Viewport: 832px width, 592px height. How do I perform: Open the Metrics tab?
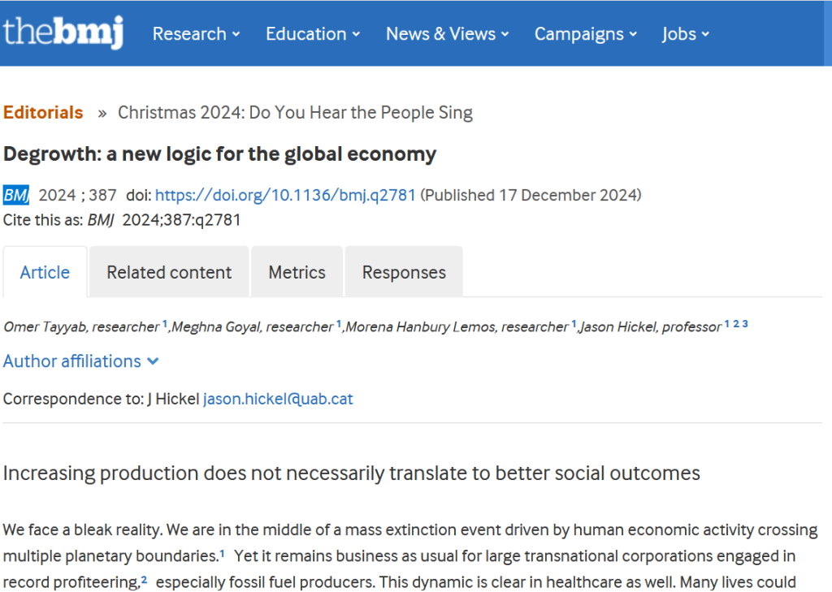click(297, 272)
